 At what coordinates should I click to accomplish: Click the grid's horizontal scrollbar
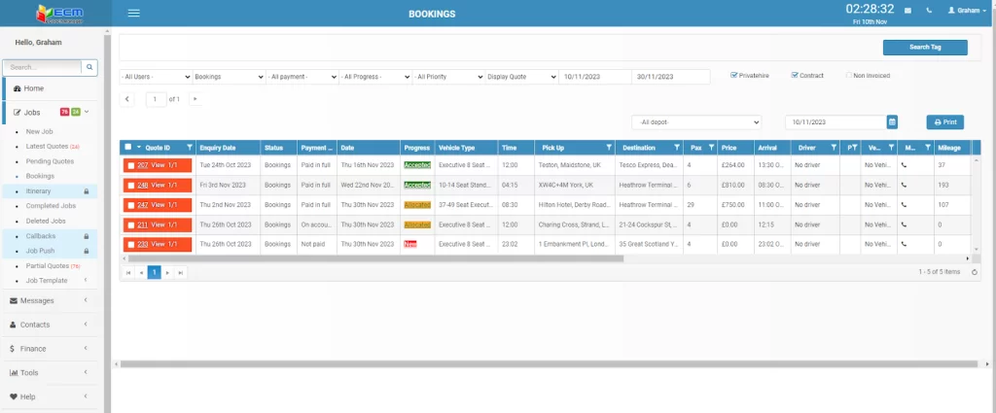[x=370, y=258]
